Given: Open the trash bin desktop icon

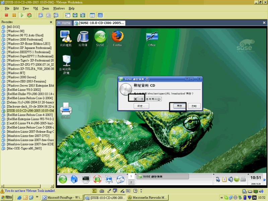Looking at the screenshot, I should point(83,38).
